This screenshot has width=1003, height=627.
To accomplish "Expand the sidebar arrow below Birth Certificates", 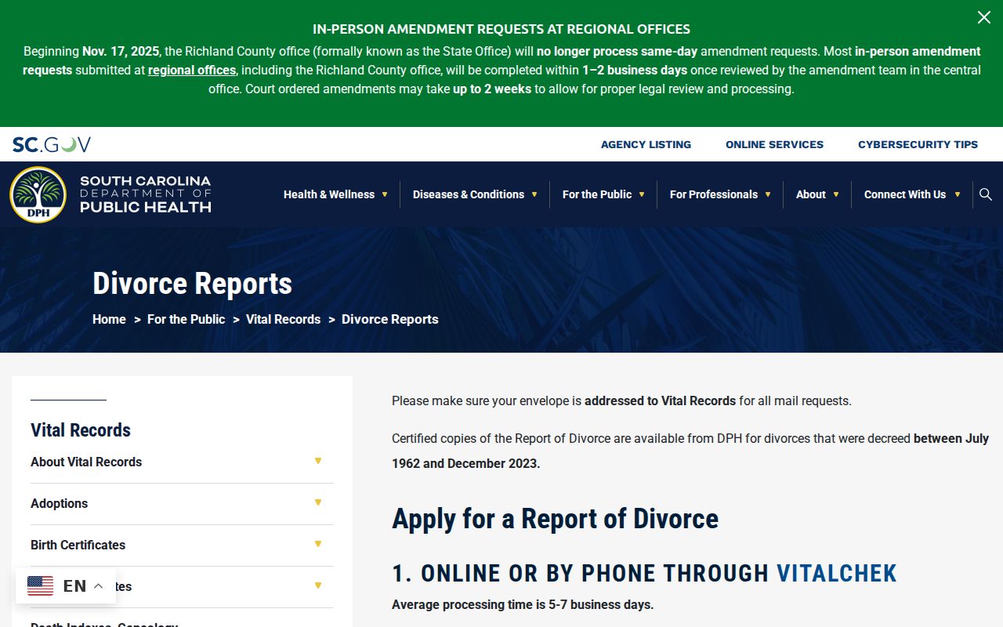I will point(318,585).
